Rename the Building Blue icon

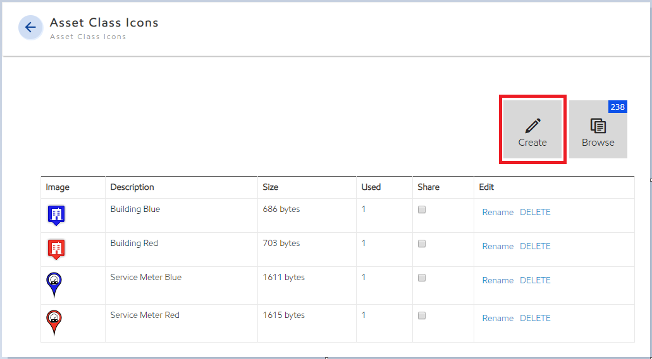[498, 212]
